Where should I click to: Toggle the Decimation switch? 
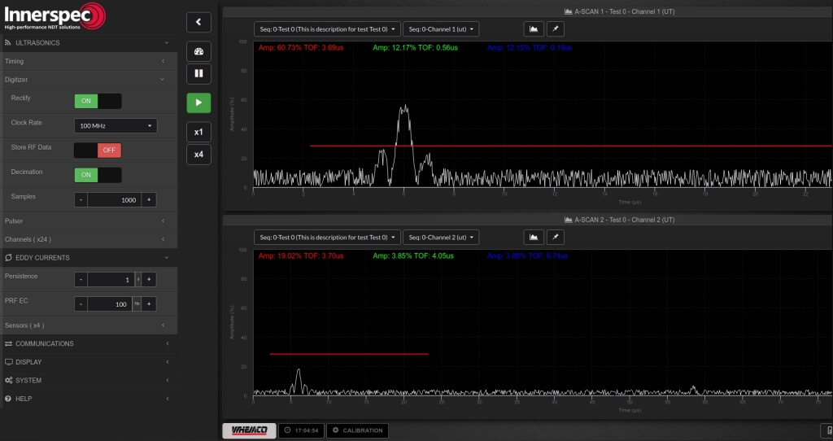[x=98, y=175]
